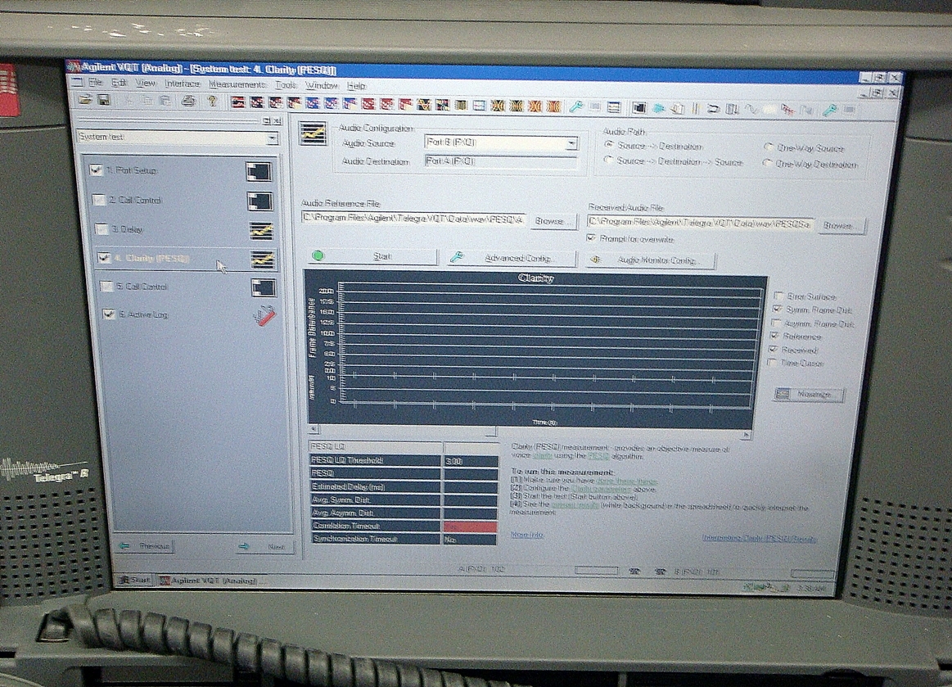Open the Audio Source dropdown
The height and width of the screenshot is (687, 952).
571,144
